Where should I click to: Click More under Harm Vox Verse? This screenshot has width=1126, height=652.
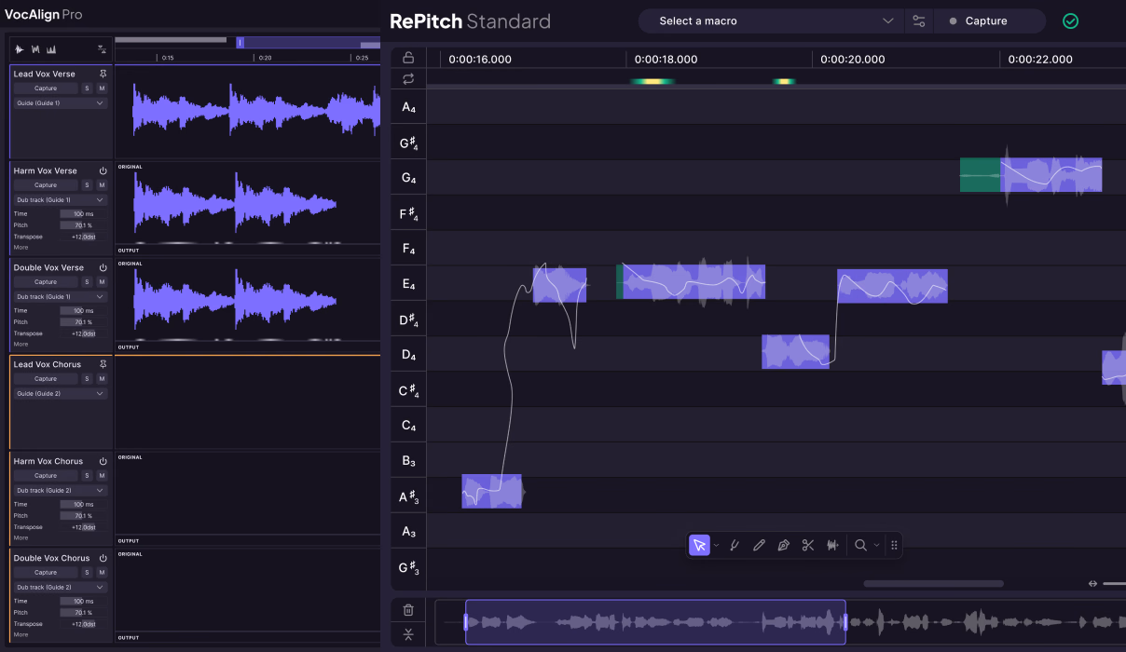[x=21, y=248]
